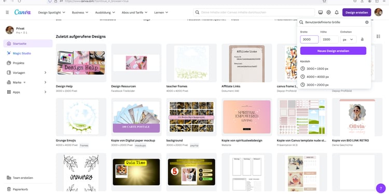Open the Design Resourcen thumbnail

click(136, 63)
